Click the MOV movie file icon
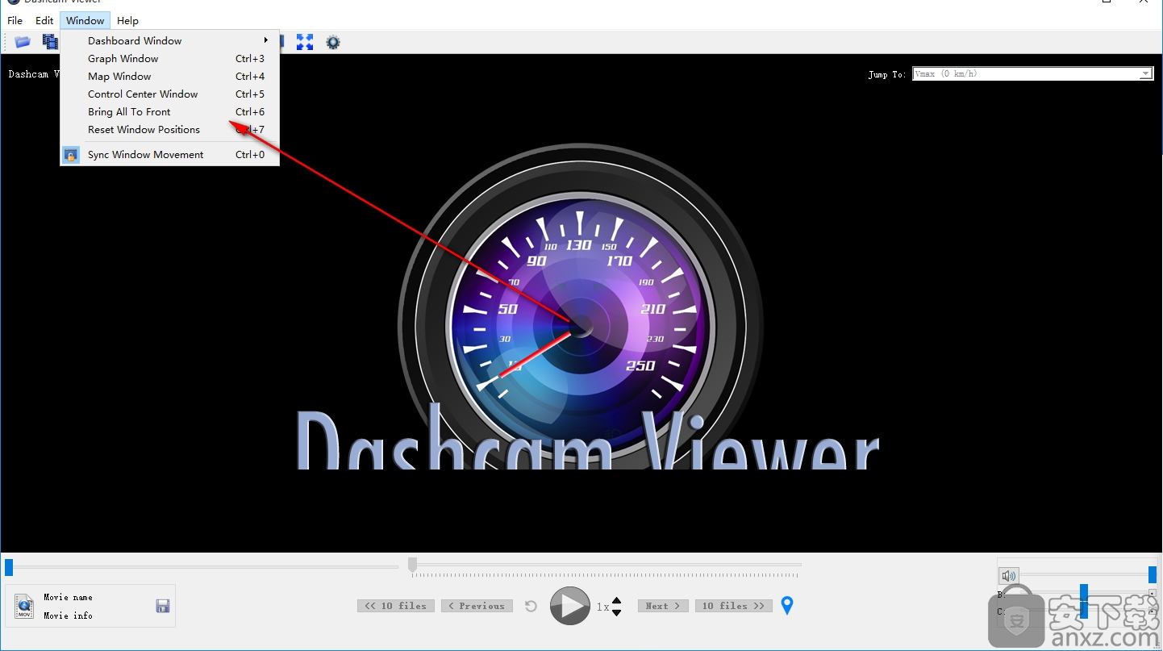 (x=24, y=606)
